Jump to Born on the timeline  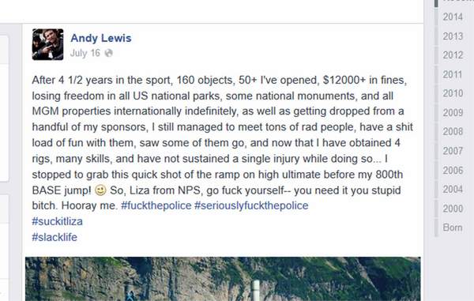[x=453, y=228]
